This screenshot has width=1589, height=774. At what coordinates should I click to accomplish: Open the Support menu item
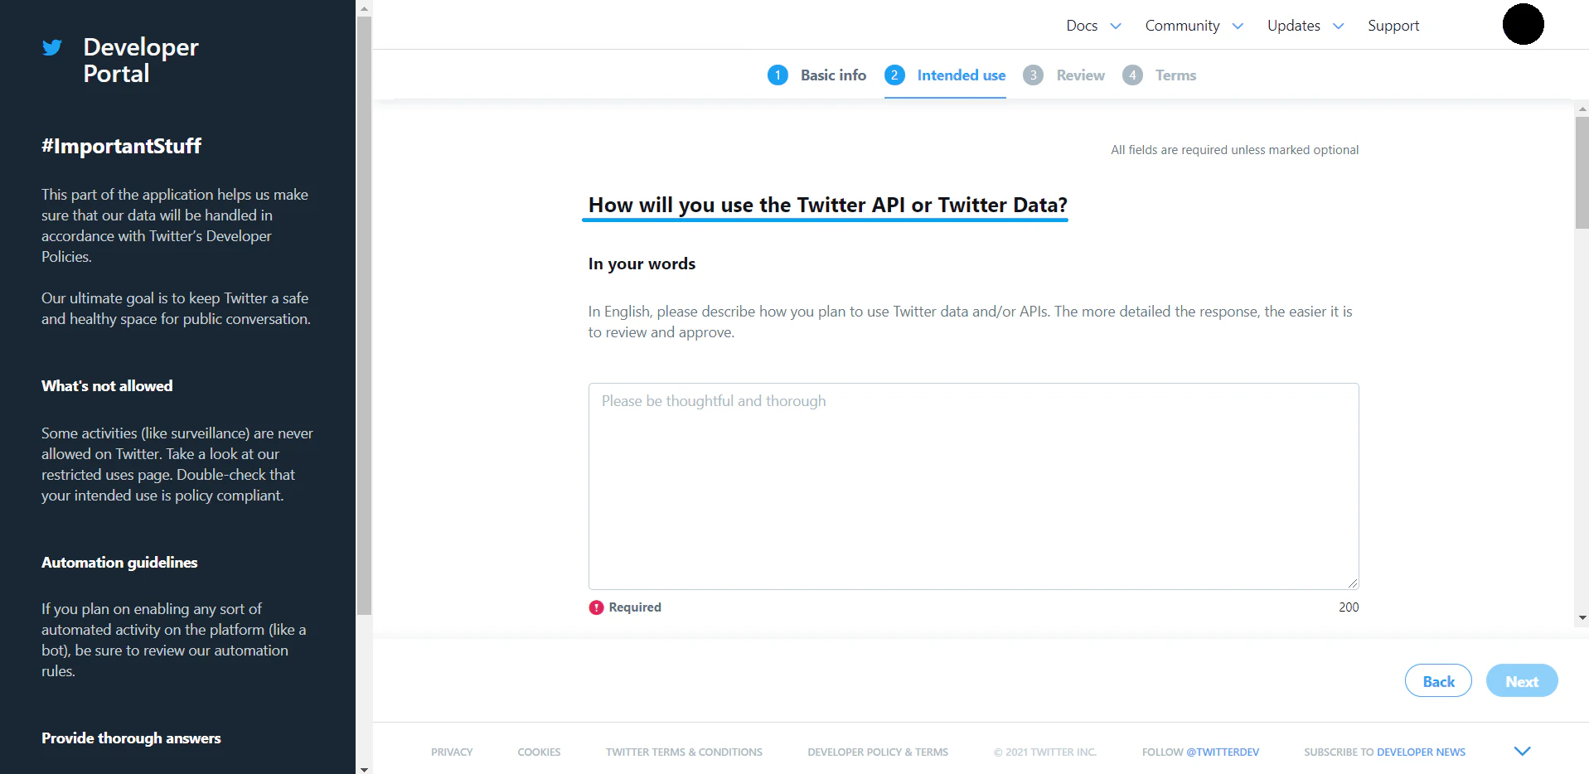coord(1393,26)
